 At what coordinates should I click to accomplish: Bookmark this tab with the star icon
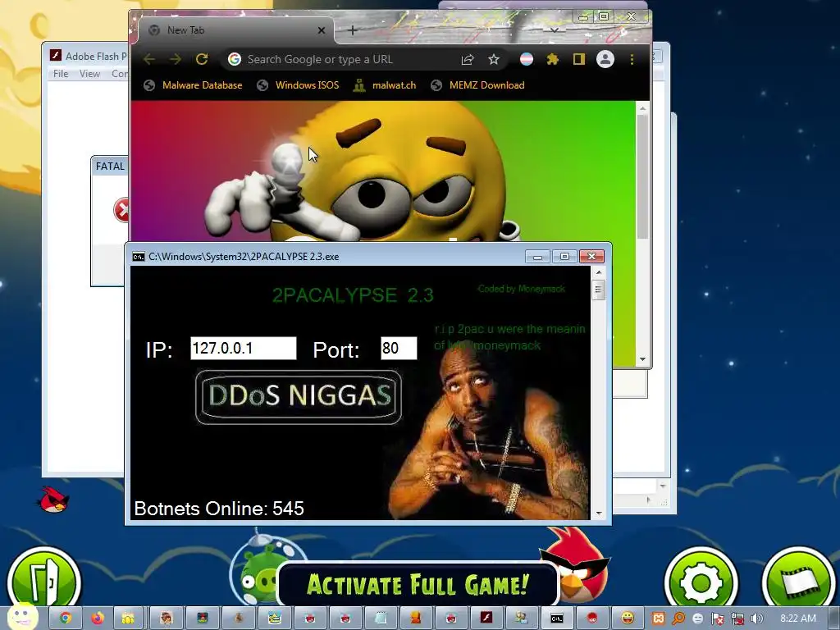pos(493,59)
